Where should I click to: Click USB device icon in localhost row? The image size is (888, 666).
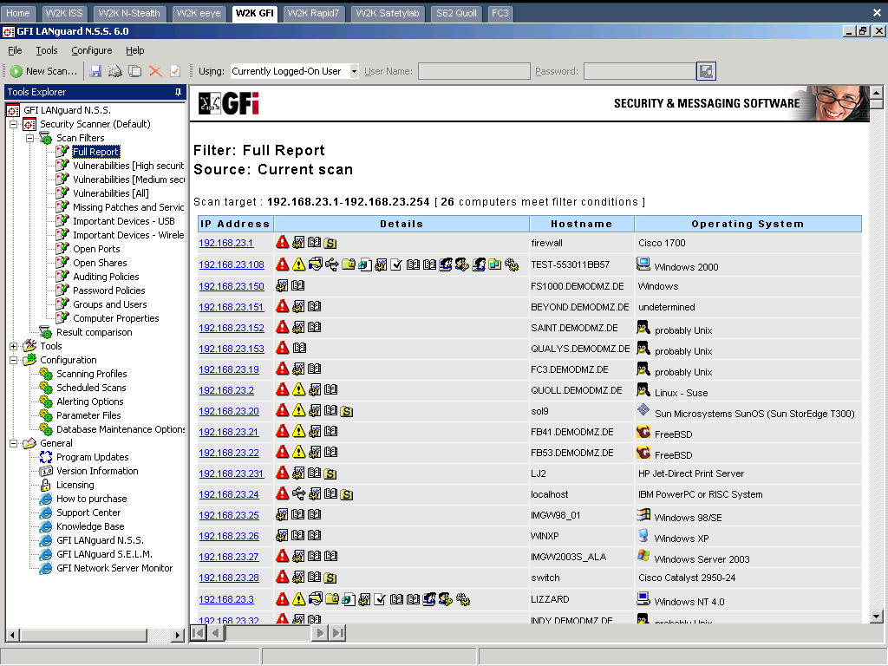point(298,493)
